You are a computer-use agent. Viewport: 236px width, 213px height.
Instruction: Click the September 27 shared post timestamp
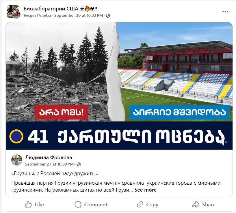pyautogui.click(x=49, y=164)
